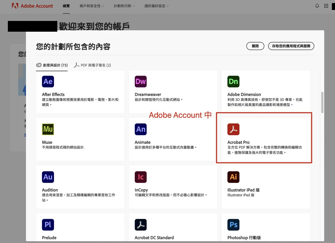This screenshot has width=335, height=243.
Task: Click the Muse Mu icon
Action: coord(48,129)
